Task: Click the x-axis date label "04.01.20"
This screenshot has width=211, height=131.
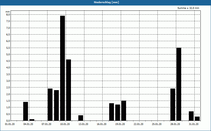Action: click(28, 124)
